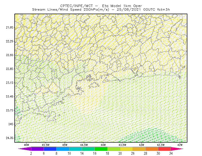Click the latitude label 22.2S
The height and width of the screenshot is (156, 202).
10,41
